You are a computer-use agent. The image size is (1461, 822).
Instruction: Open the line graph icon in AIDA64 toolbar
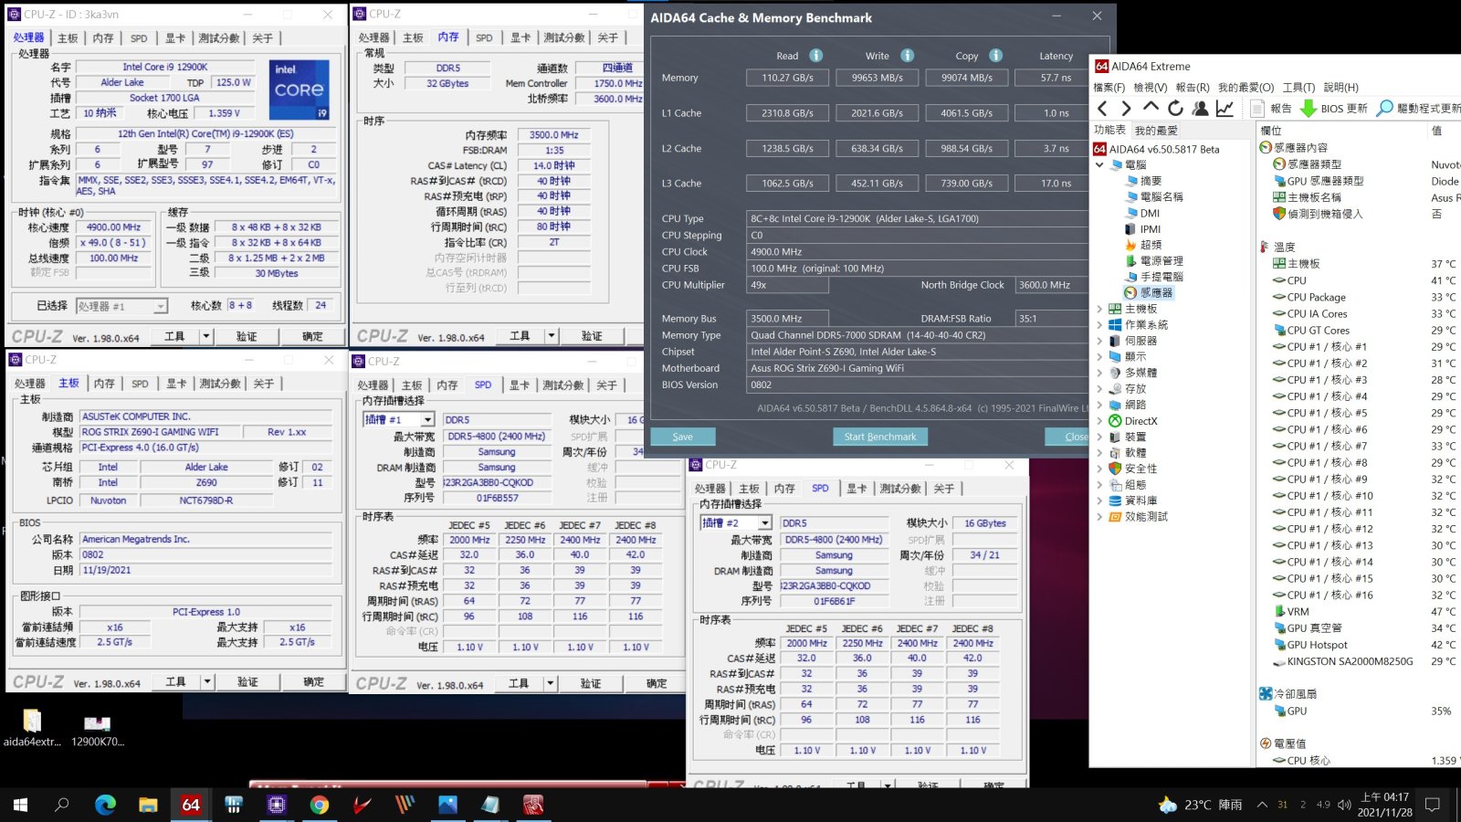pos(1225,109)
